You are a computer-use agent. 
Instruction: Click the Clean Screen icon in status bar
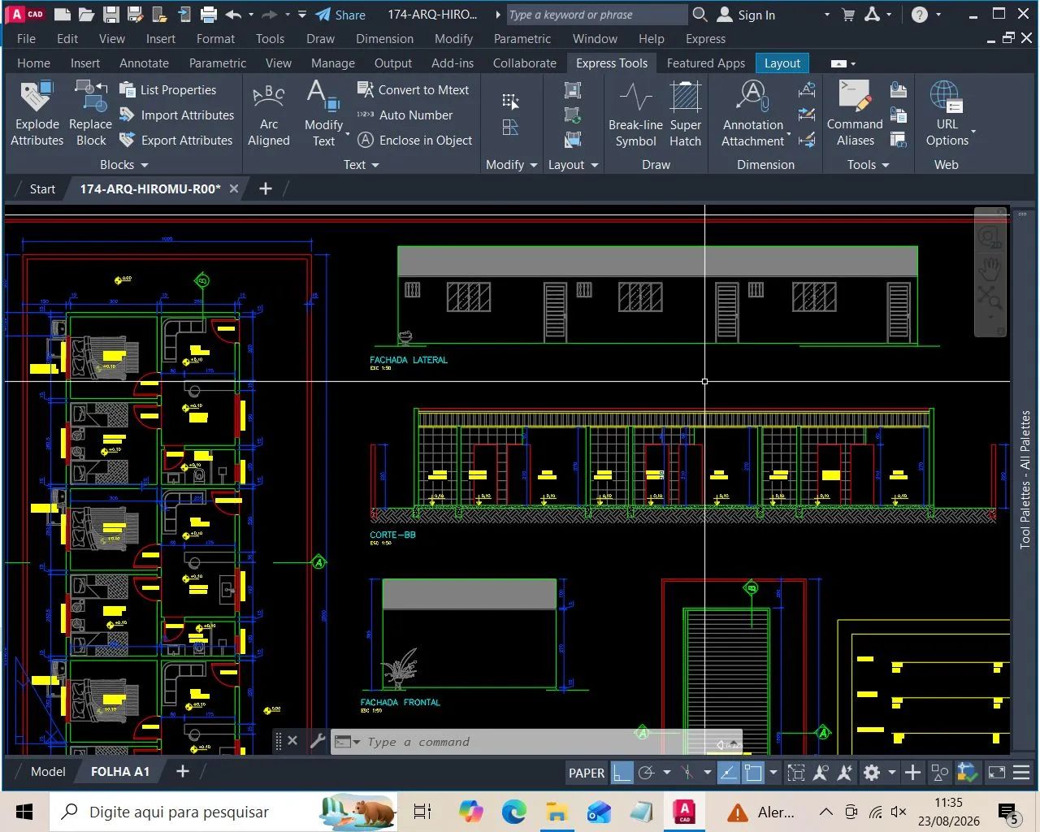coord(996,773)
